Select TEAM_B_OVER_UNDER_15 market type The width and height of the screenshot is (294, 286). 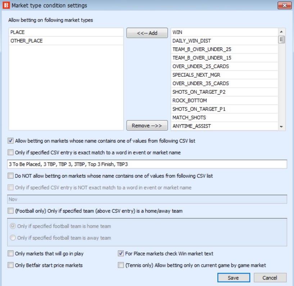tap(224, 58)
